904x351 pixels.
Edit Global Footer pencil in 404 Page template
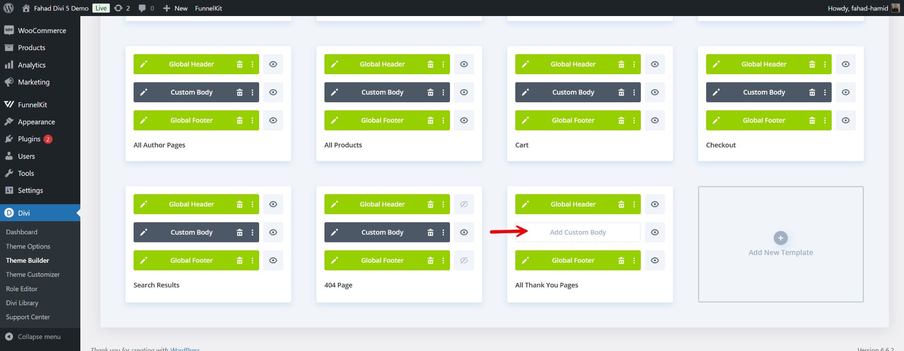(x=334, y=260)
